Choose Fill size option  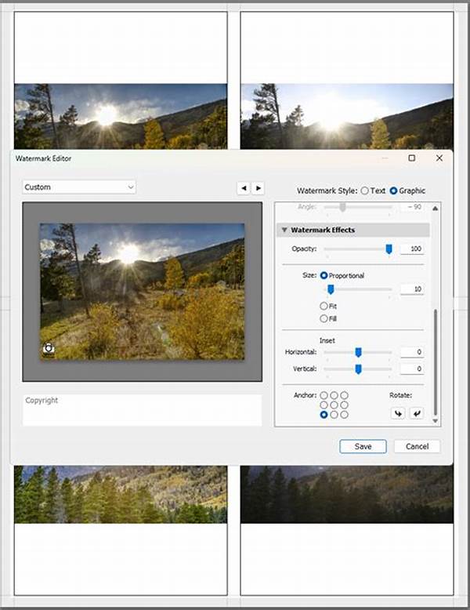(324, 318)
